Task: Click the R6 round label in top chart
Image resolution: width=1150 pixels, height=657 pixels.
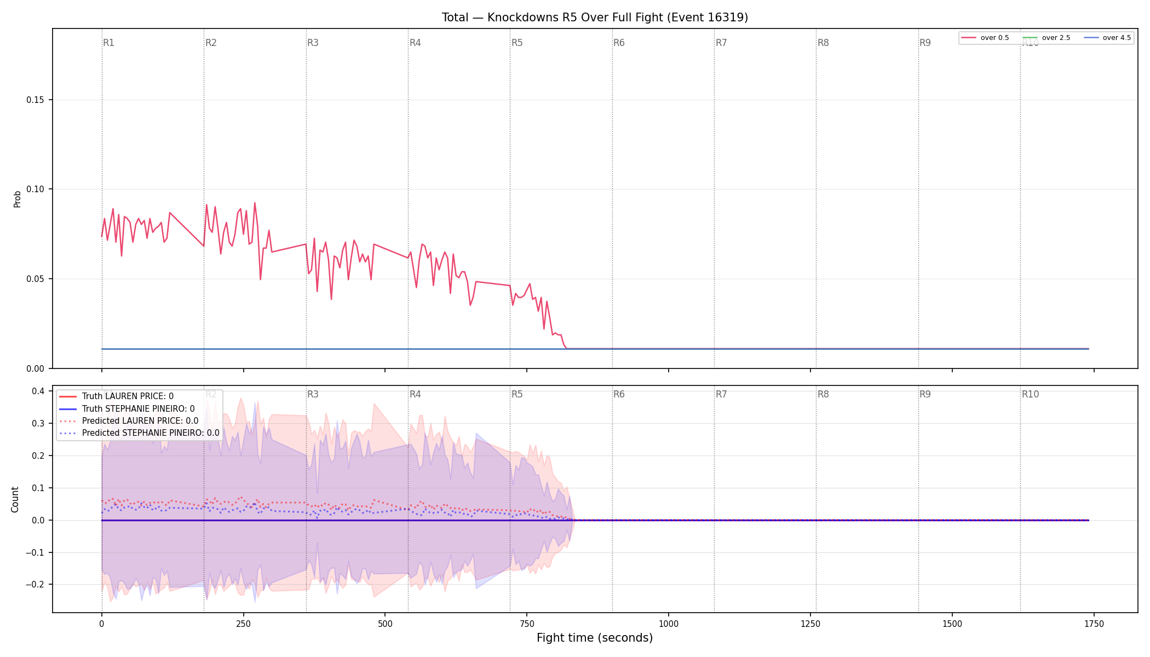Action: (x=619, y=43)
